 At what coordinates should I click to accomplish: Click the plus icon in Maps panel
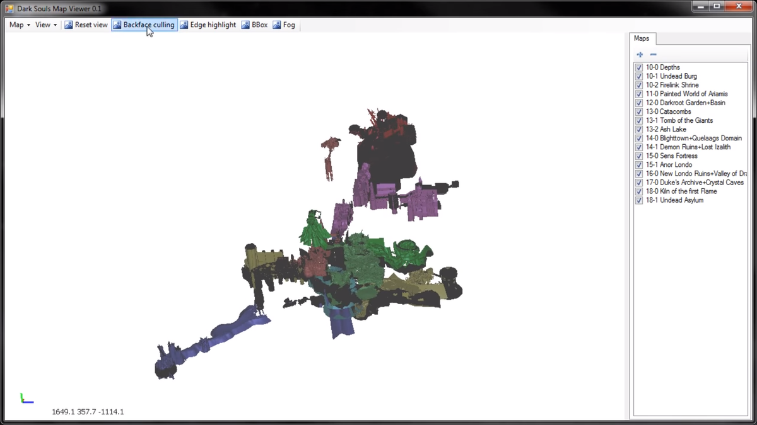(x=640, y=55)
